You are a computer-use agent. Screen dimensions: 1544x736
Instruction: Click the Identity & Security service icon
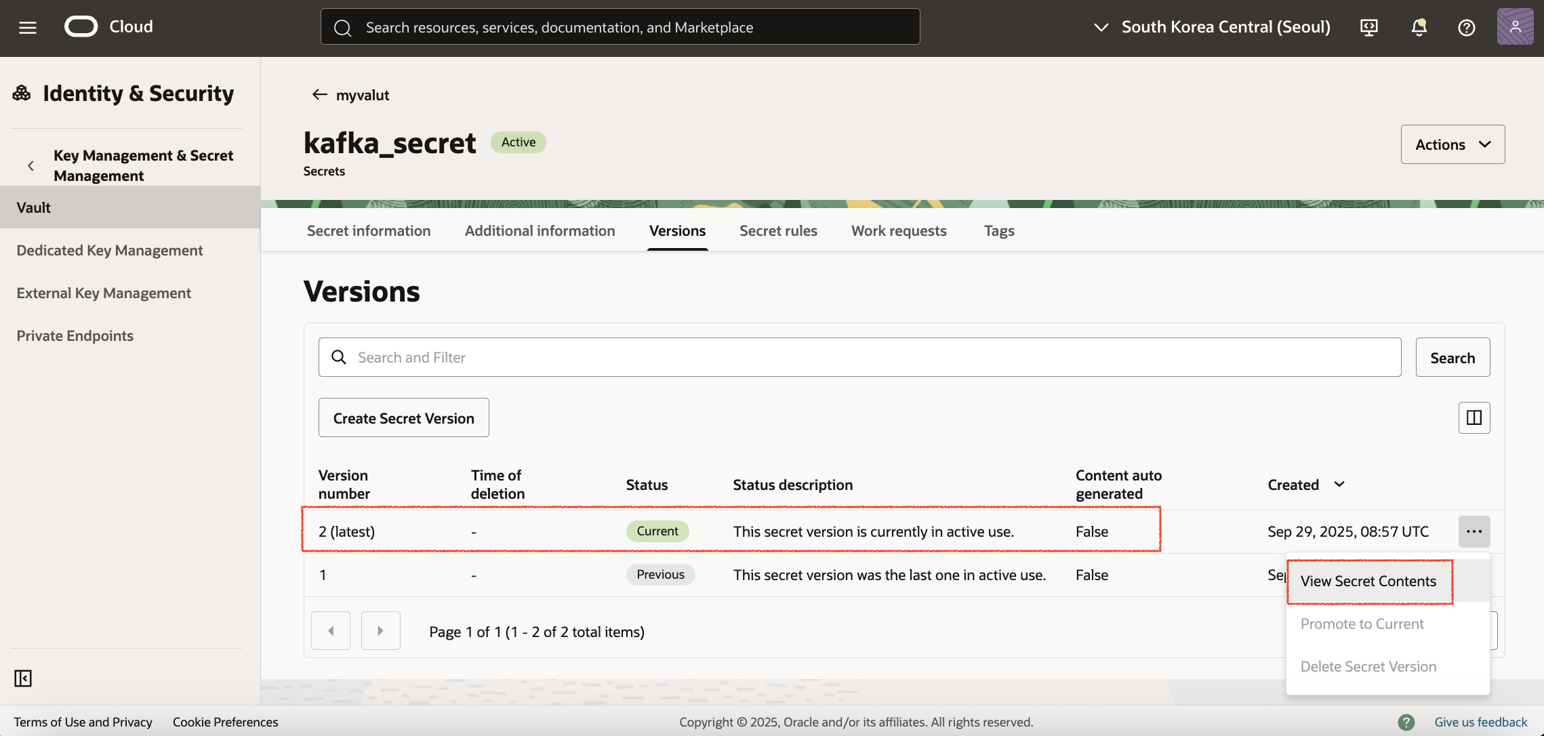22,93
